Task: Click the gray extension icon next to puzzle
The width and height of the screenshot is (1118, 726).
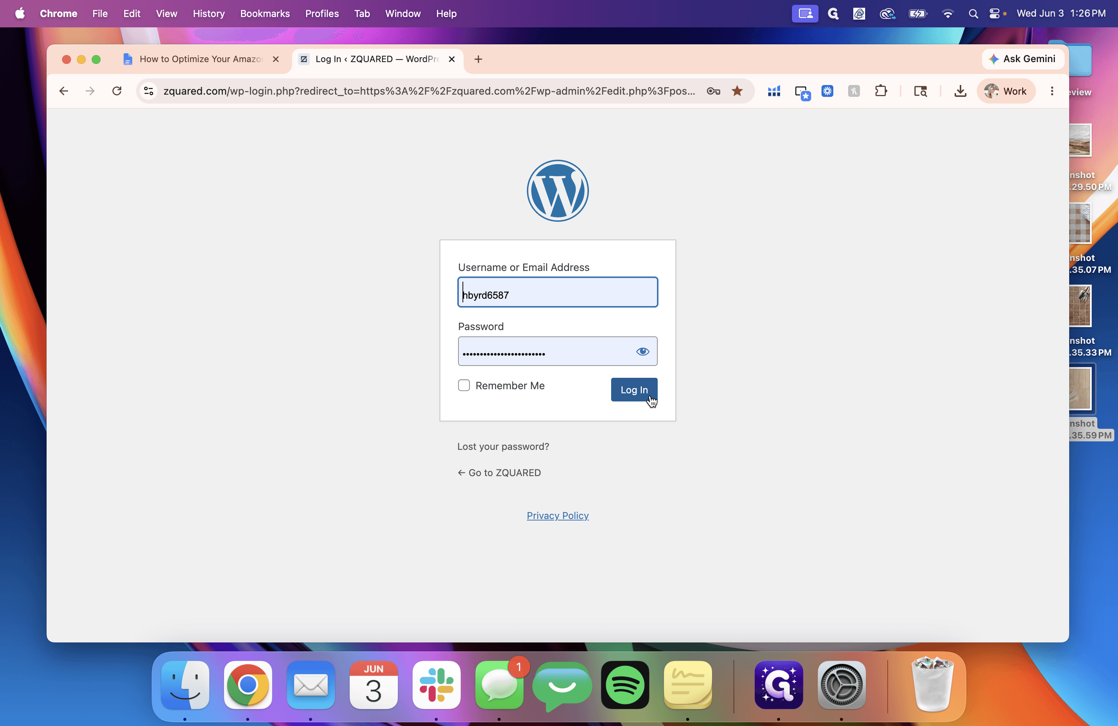Action: 854,91
